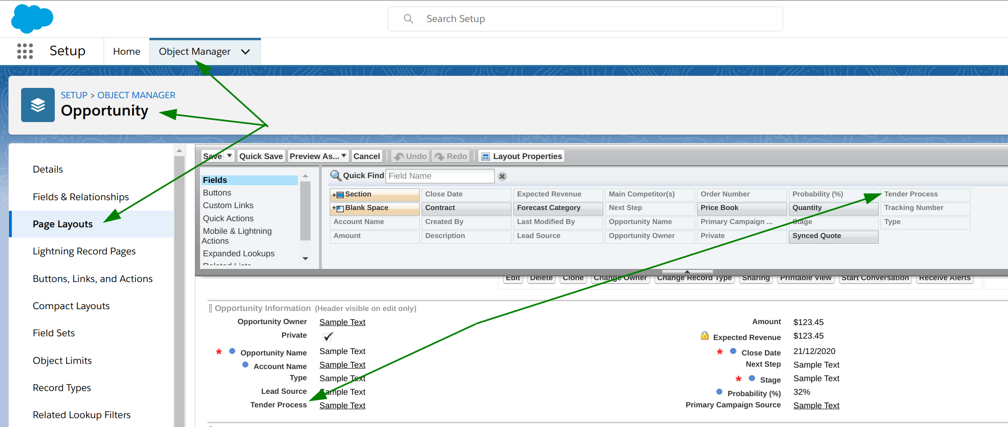This screenshot has height=427, width=1008.
Task: Clear the Quick Find field with the X icon
Action: click(x=502, y=176)
